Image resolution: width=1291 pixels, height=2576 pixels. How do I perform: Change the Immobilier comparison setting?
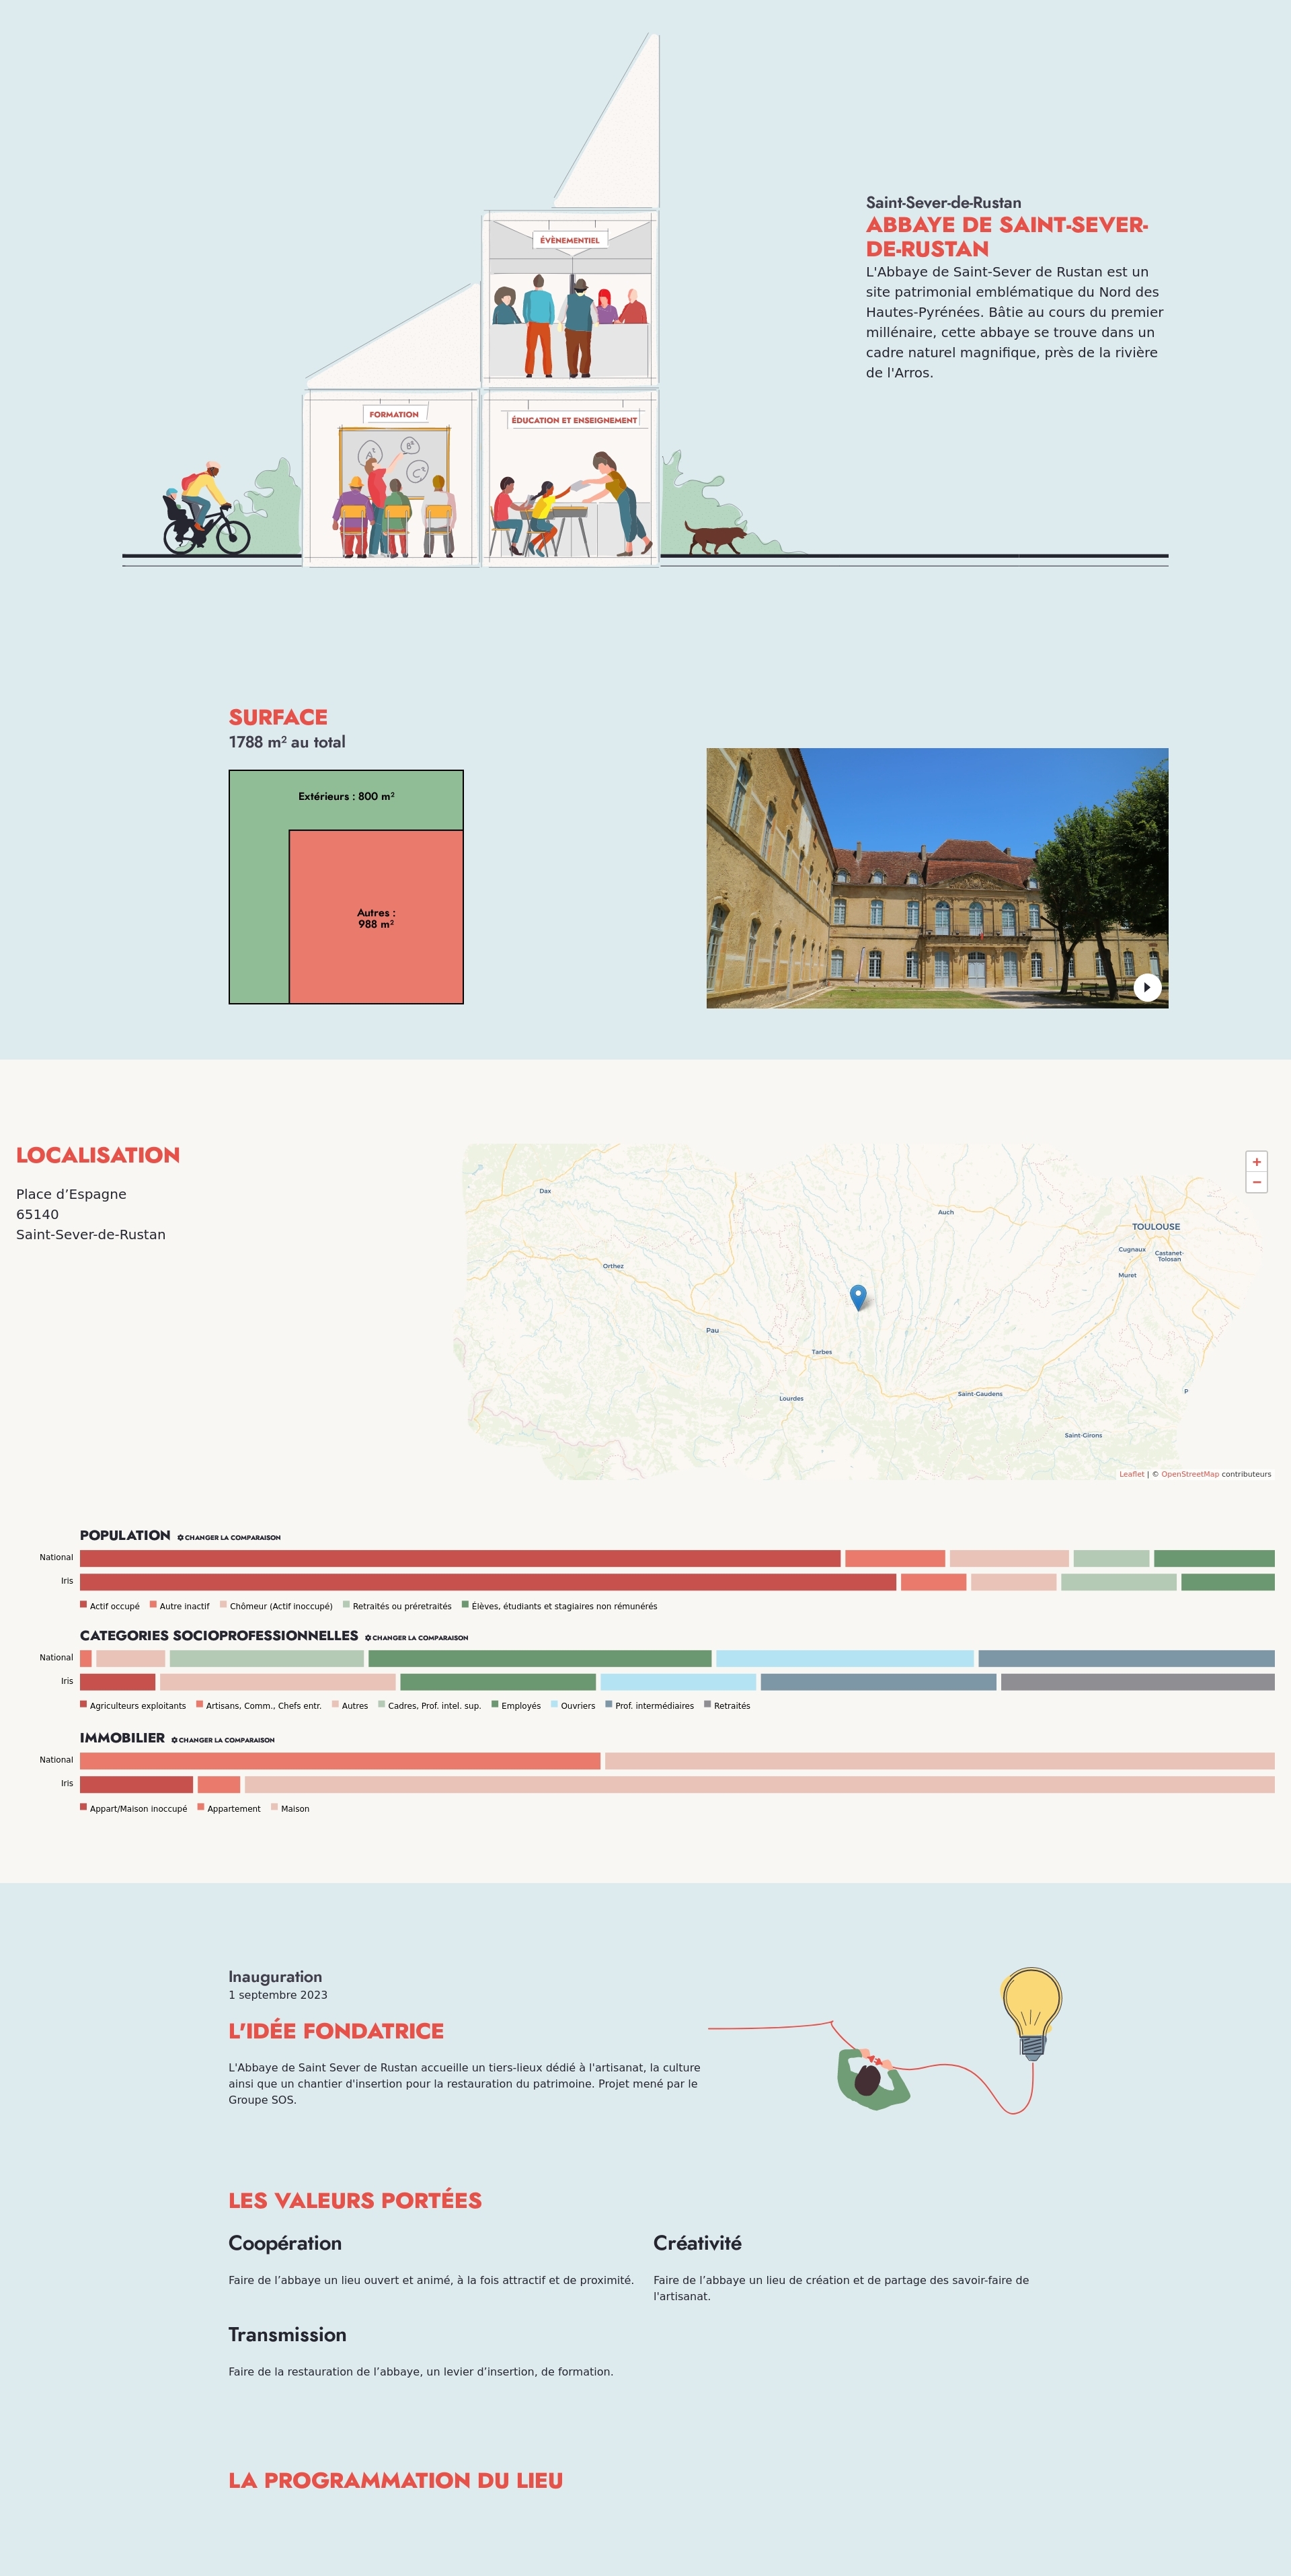point(223,1740)
